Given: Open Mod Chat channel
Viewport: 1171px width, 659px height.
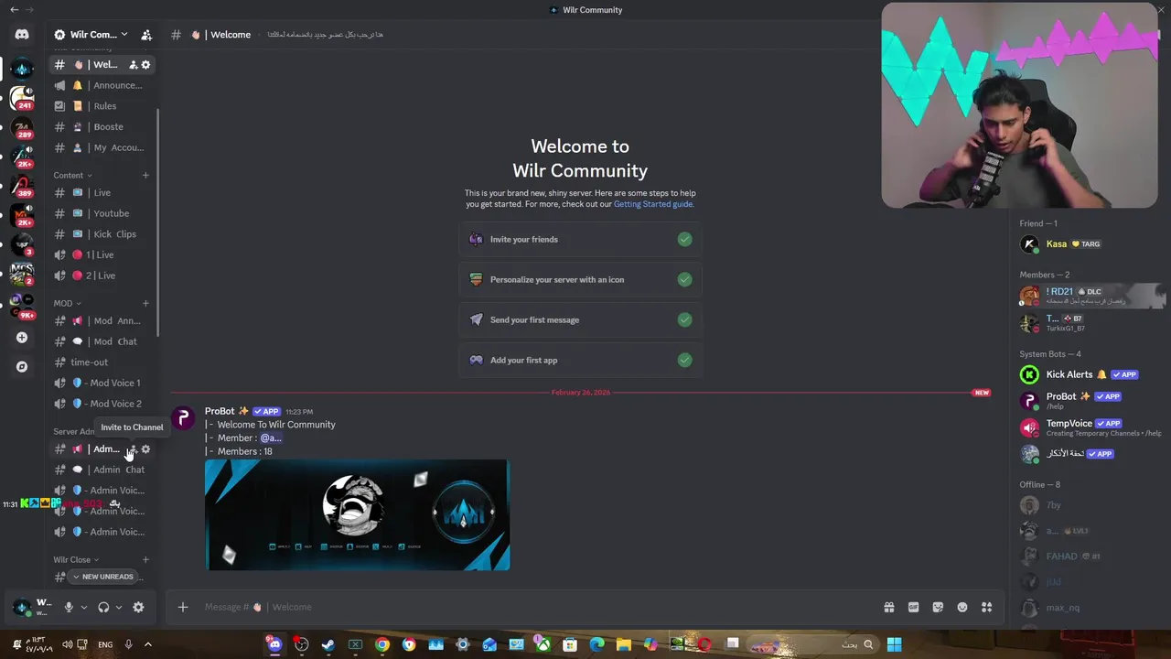Looking at the screenshot, I should [x=102, y=341].
